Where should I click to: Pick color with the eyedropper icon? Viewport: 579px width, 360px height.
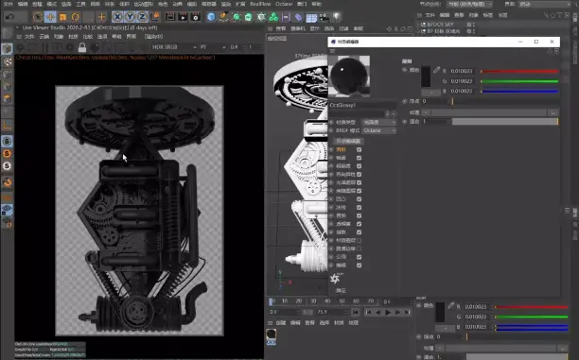tap(436, 70)
